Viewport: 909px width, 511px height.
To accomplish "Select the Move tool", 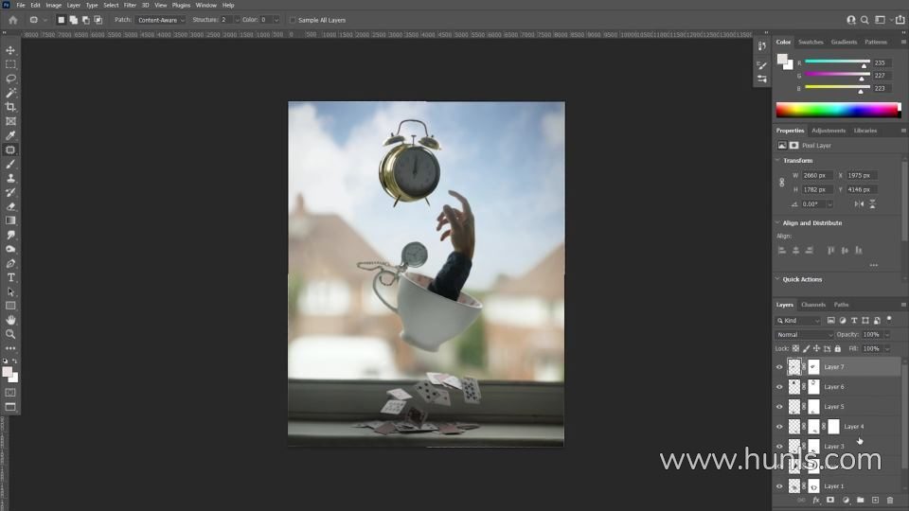I will (x=10, y=50).
